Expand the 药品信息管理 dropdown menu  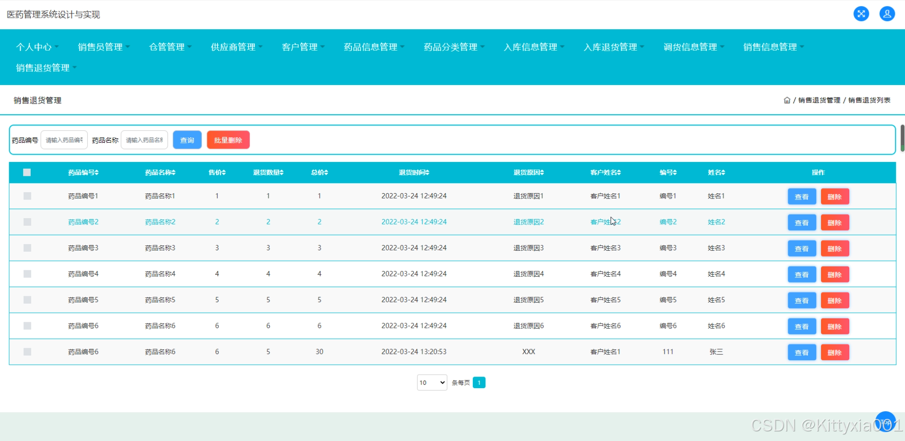(374, 47)
